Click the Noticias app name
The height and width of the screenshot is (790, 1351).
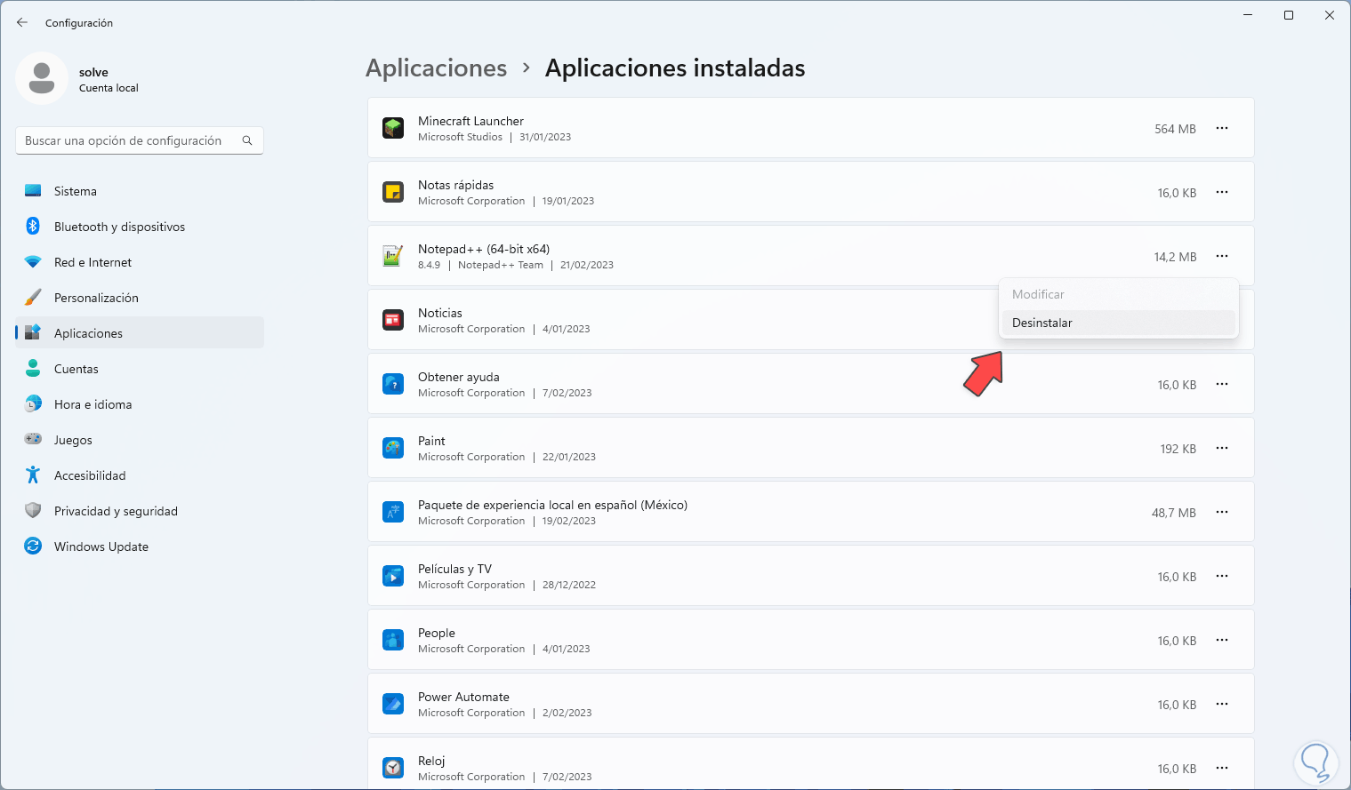(440, 313)
